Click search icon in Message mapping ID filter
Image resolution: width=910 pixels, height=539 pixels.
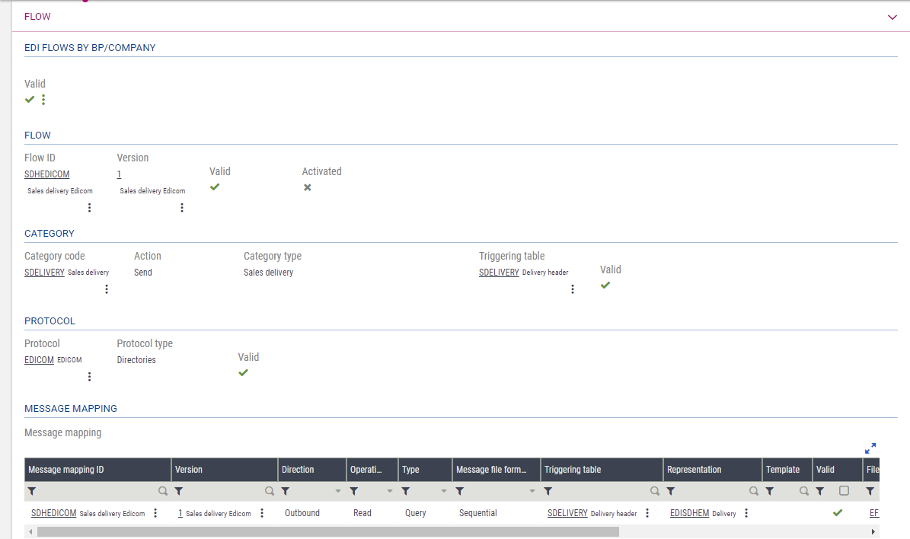(x=162, y=492)
